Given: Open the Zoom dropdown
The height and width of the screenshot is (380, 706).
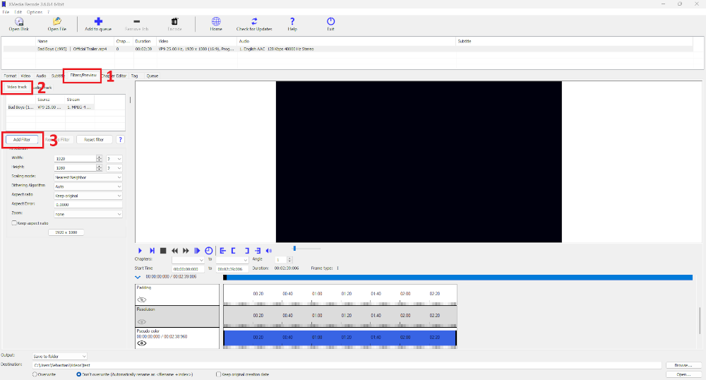Looking at the screenshot, I should (88, 214).
